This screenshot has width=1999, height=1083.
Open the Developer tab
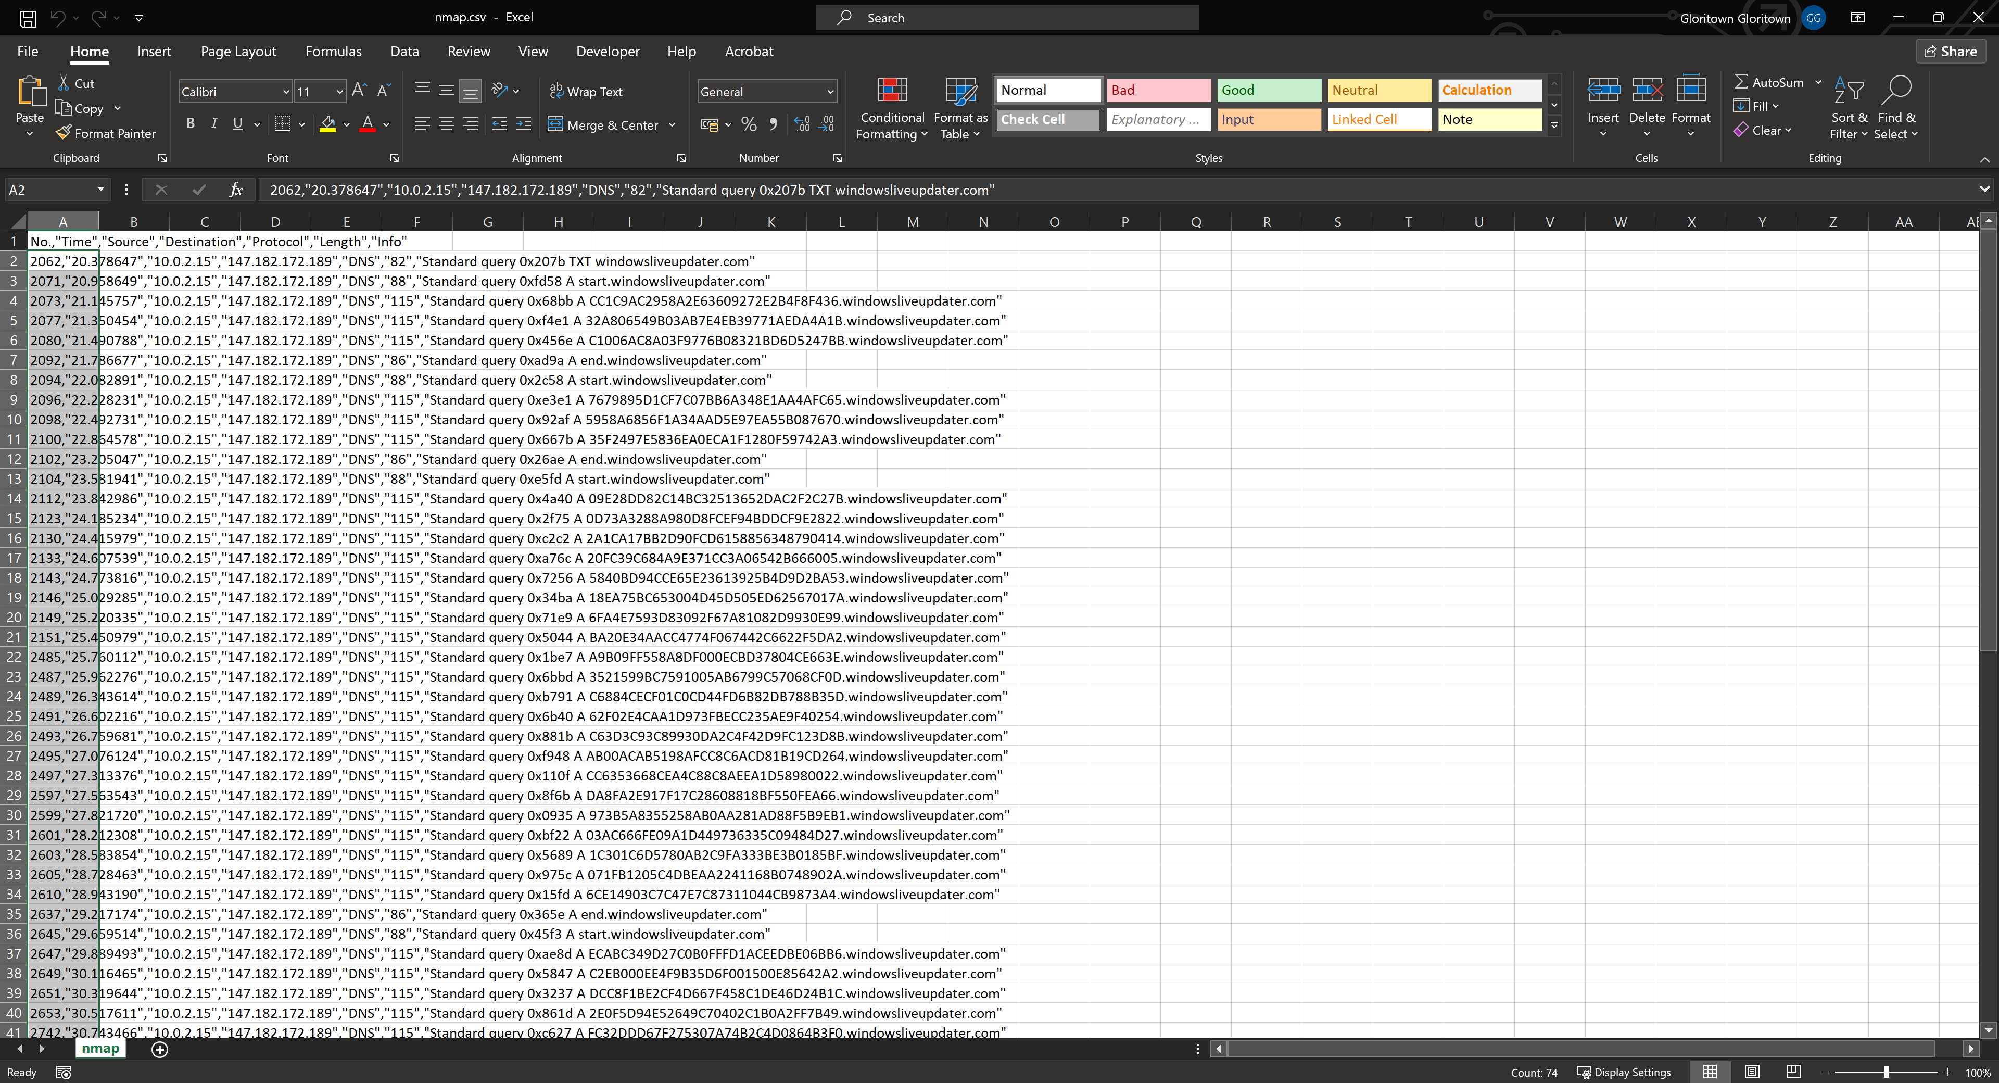coord(608,51)
